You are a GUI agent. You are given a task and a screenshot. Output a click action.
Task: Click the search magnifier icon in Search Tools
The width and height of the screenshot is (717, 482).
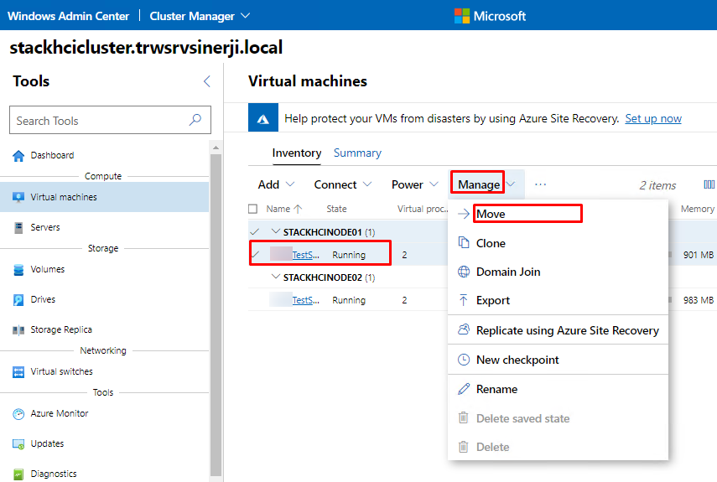tap(195, 120)
